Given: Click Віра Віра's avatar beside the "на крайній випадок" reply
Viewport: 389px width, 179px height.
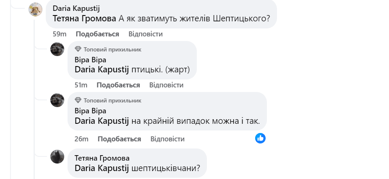Looking at the screenshot, I should [57, 100].
